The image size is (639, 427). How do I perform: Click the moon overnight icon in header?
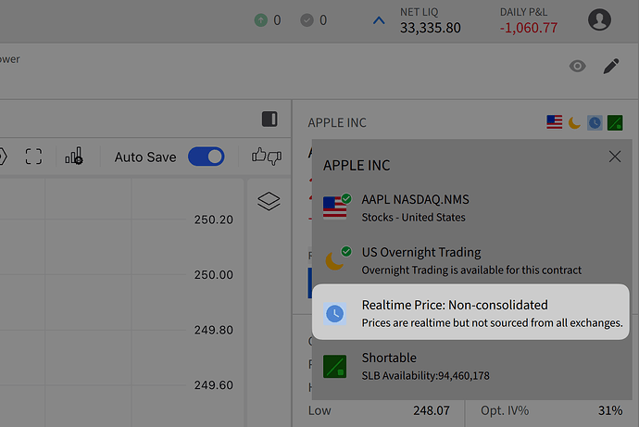(574, 122)
